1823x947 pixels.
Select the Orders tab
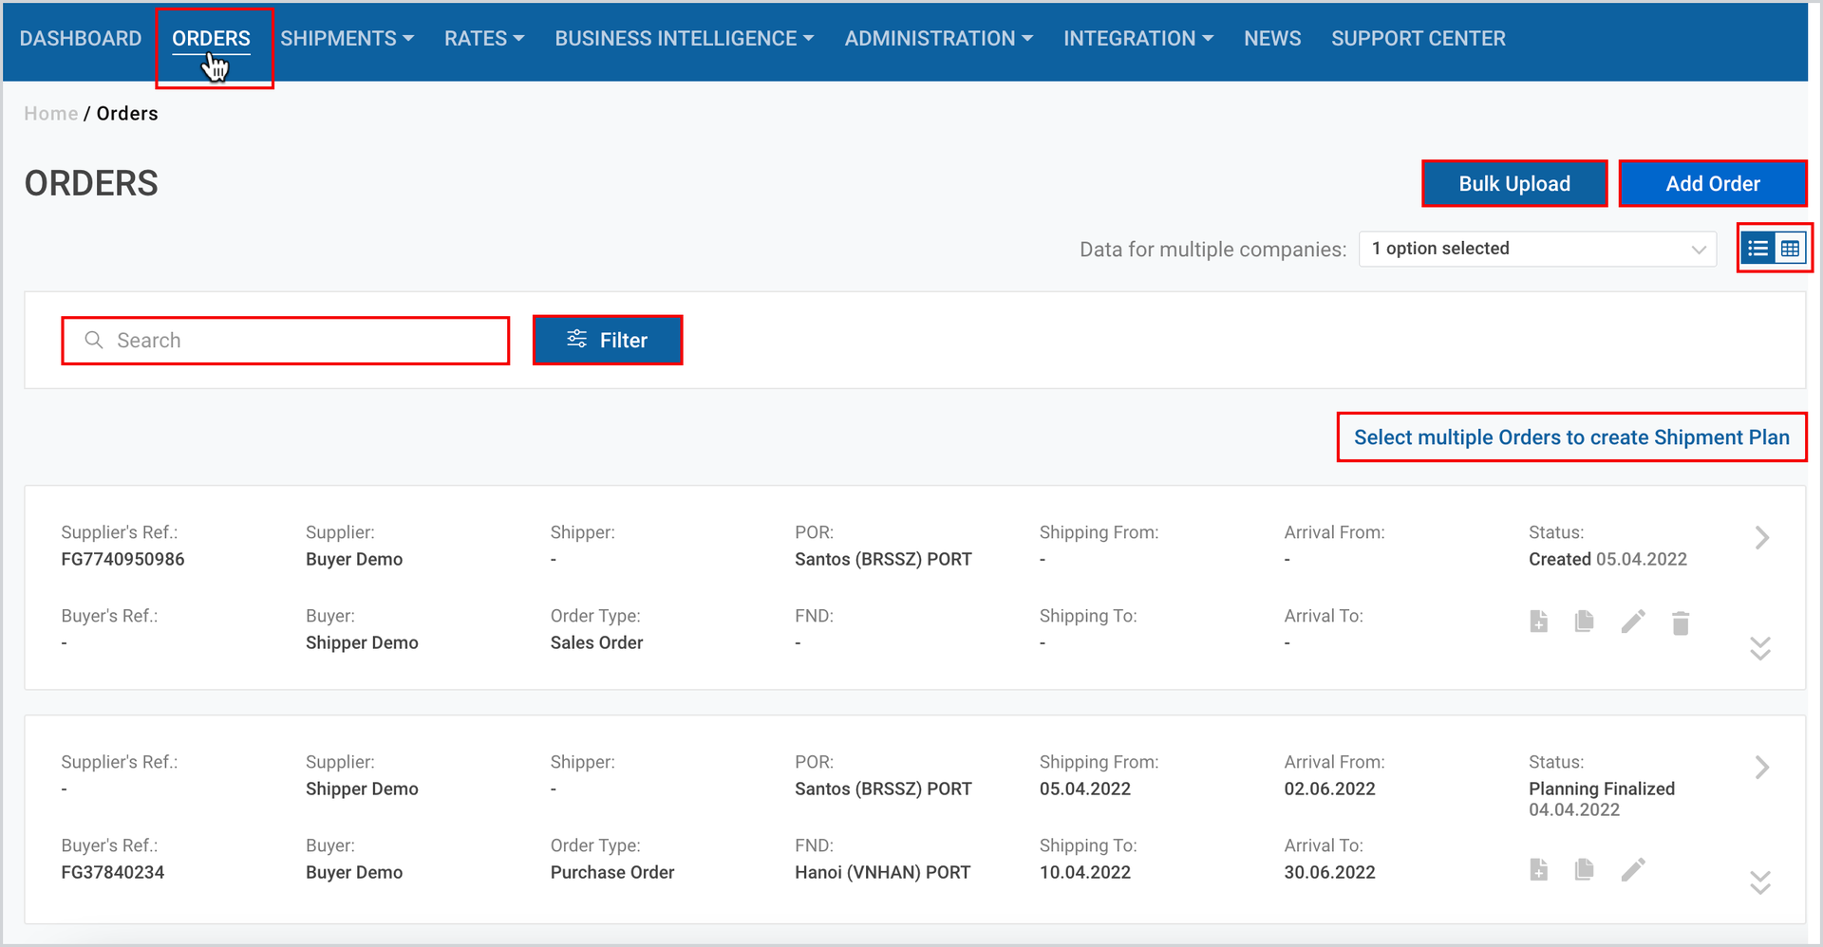tap(211, 39)
